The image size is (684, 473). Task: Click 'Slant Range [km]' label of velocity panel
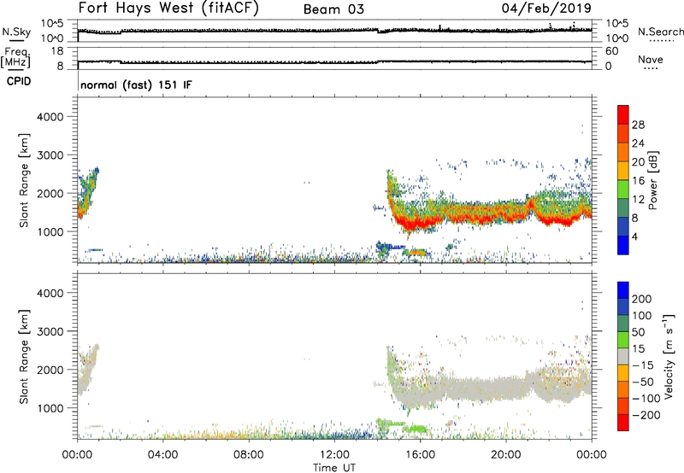24,357
